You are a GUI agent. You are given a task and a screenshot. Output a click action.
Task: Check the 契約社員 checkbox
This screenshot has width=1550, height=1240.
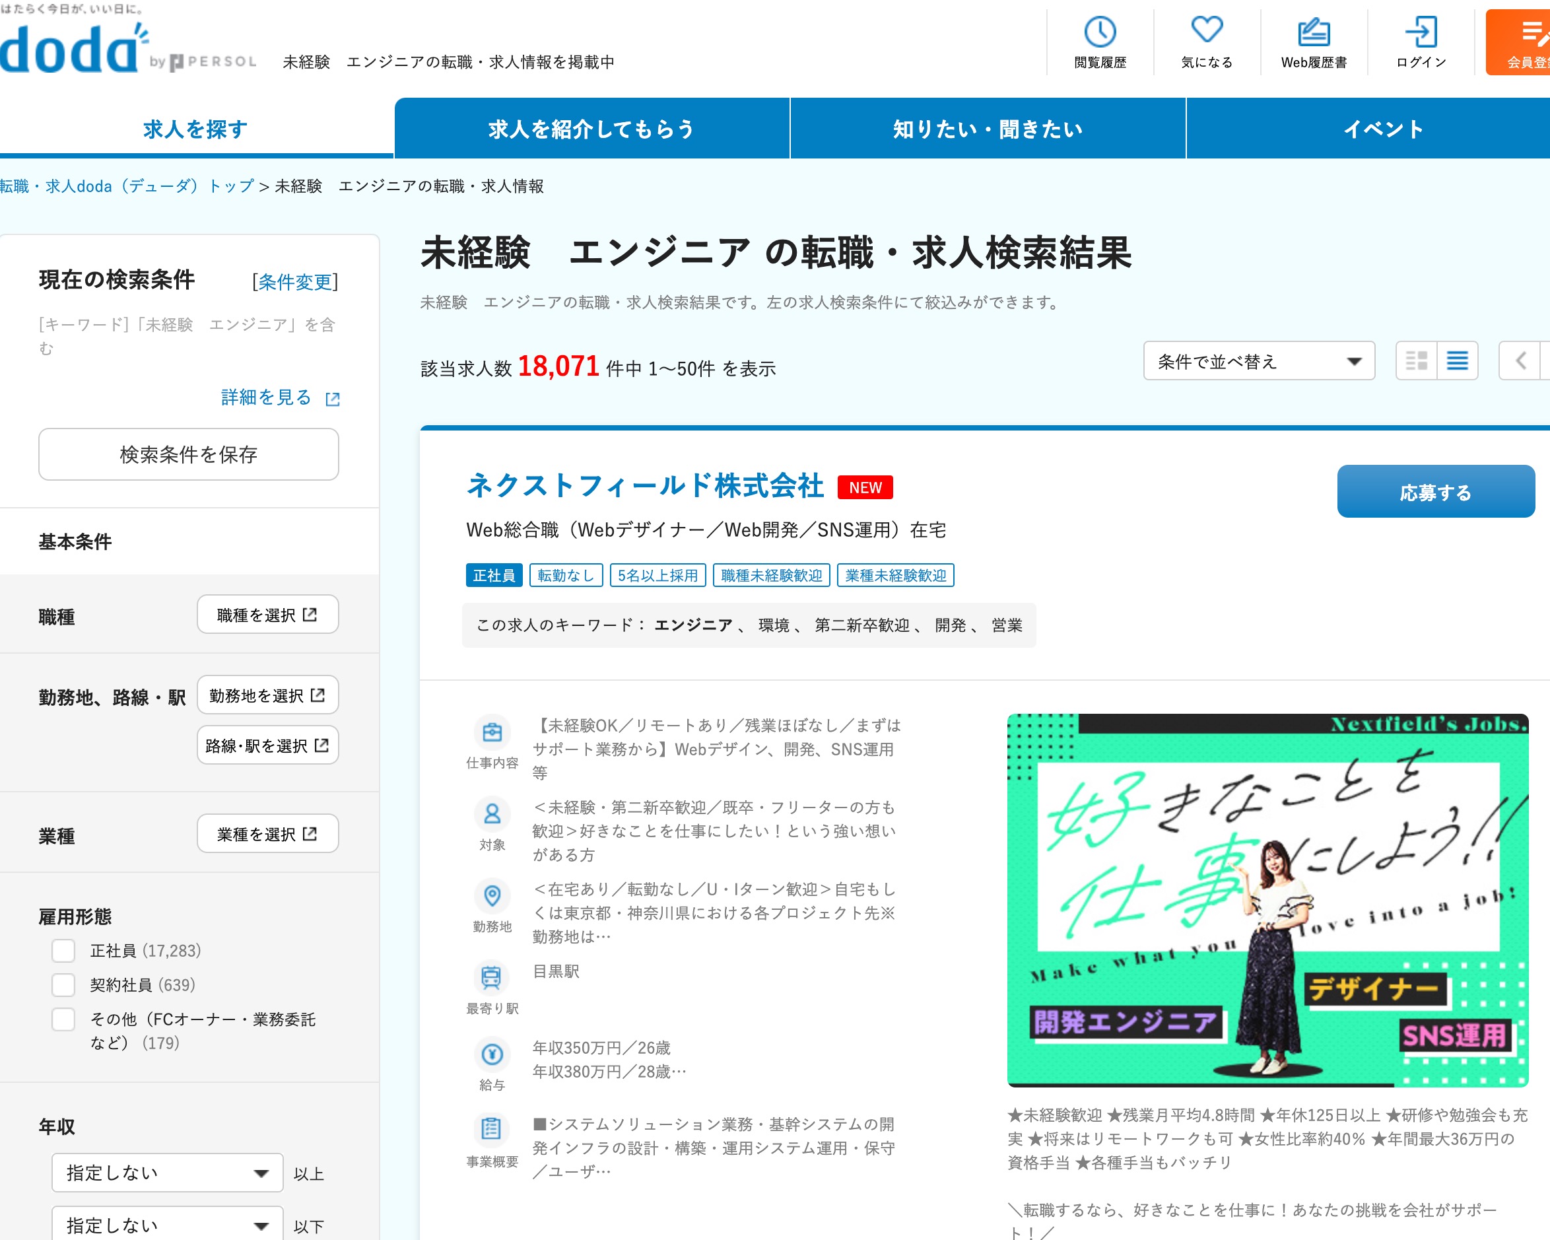tap(63, 984)
